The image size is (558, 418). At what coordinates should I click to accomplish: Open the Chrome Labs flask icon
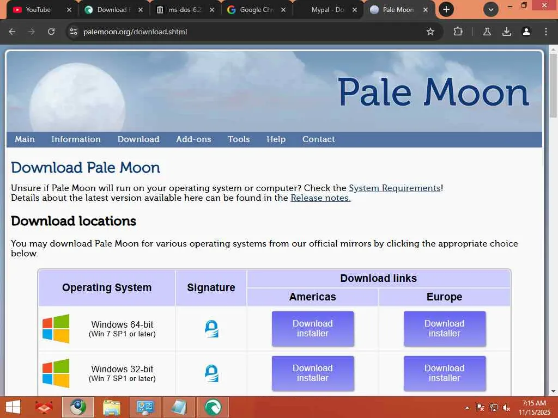[x=487, y=32]
